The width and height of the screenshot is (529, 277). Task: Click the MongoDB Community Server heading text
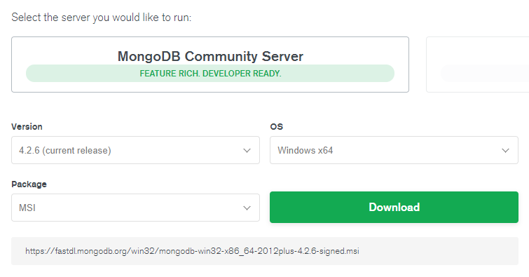coord(210,56)
